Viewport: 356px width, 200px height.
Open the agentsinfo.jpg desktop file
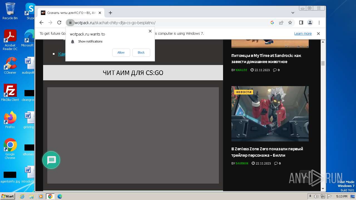point(10,177)
